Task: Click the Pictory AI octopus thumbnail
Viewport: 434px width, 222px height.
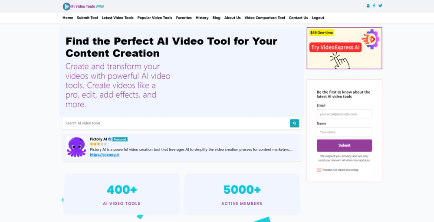Action: pos(76,147)
